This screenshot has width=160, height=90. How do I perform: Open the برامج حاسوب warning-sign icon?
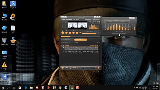point(4,66)
